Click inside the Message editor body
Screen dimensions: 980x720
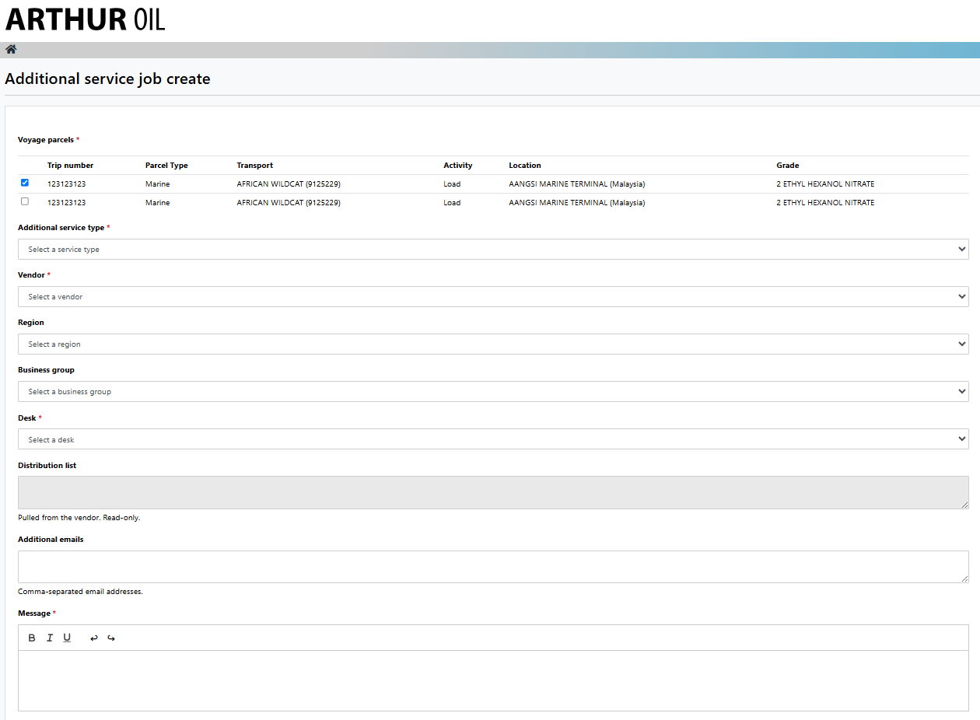[493, 680]
